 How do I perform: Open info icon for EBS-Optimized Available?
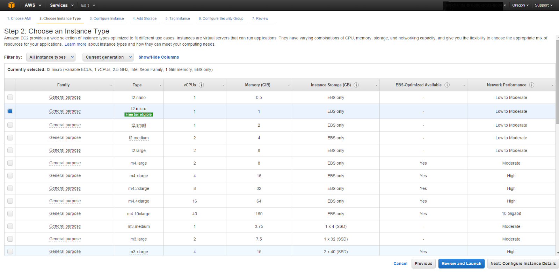(447, 85)
